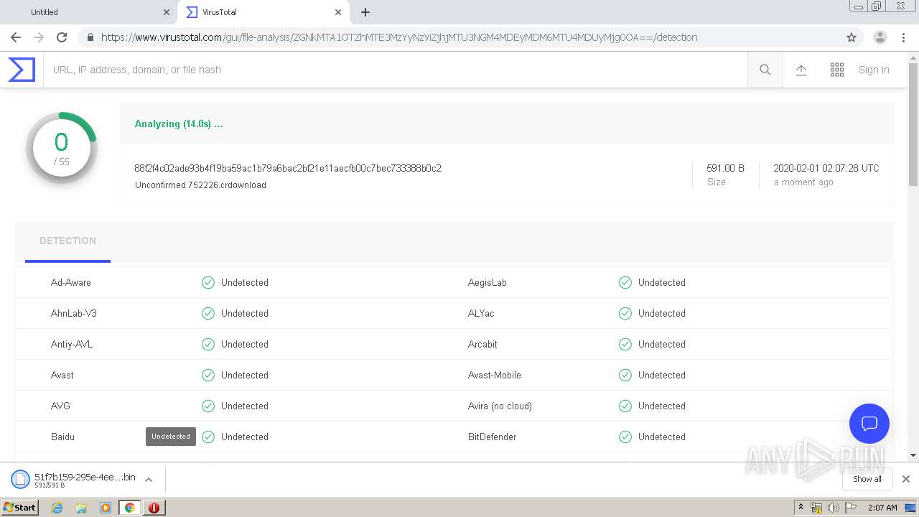Viewport: 919px width, 517px height.
Task: Click Arcabit Undetected check icon
Action: [x=625, y=345]
